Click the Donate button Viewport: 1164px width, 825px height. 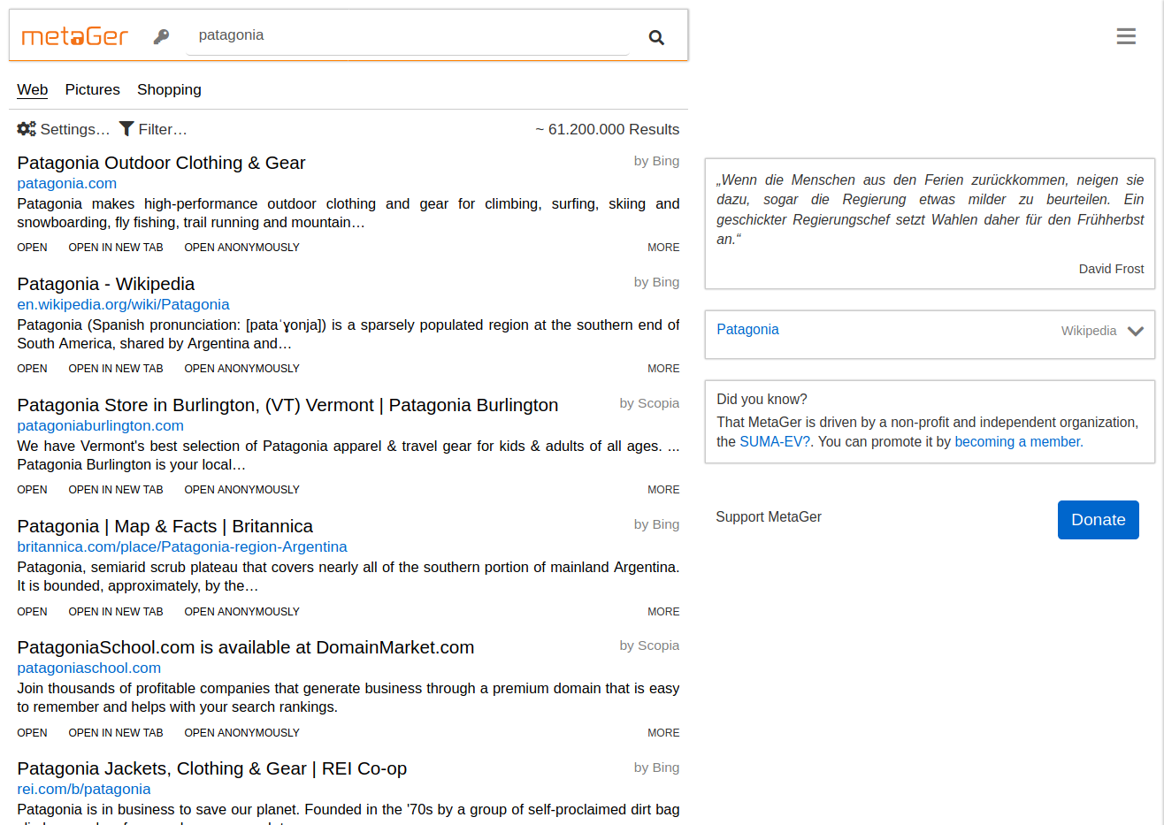1098,520
